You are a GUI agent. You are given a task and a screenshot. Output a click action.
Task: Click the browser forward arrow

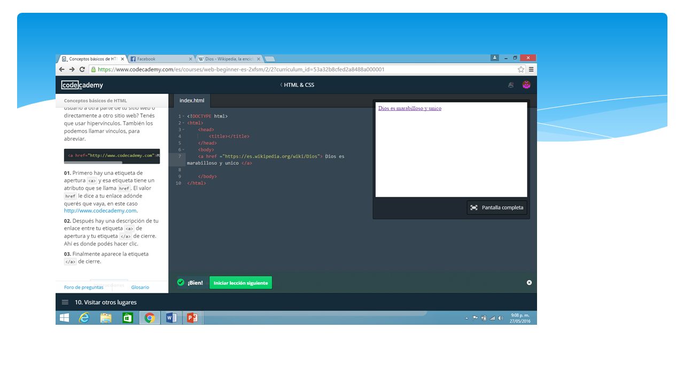point(72,69)
